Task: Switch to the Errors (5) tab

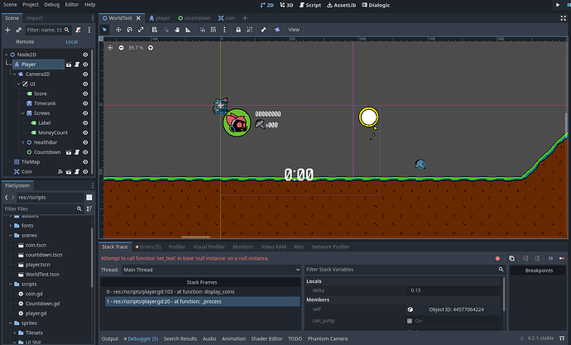Action: [x=148, y=247]
